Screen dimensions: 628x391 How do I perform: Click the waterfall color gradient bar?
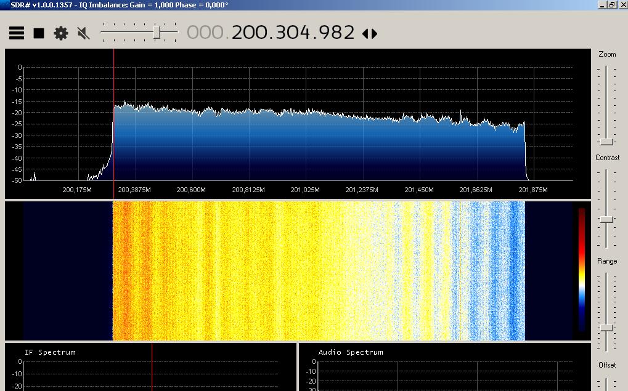tap(582, 270)
